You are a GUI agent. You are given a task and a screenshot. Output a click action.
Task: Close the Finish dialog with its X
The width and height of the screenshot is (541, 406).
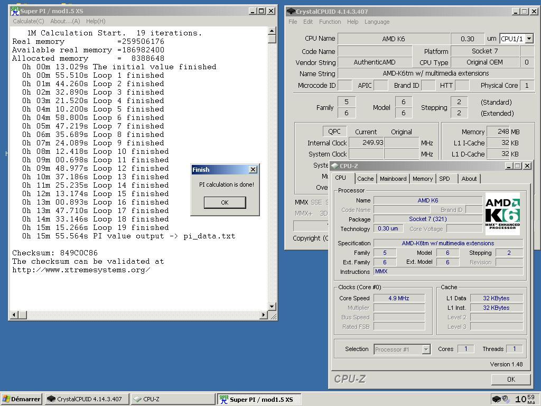point(253,170)
